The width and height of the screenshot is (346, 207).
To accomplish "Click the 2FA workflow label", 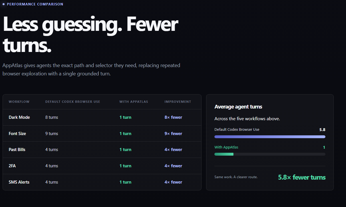I will click(x=12, y=166).
